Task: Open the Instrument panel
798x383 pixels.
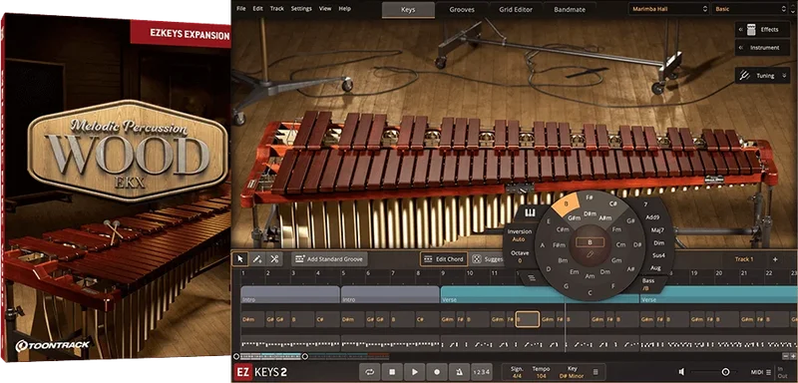Action: coord(762,48)
